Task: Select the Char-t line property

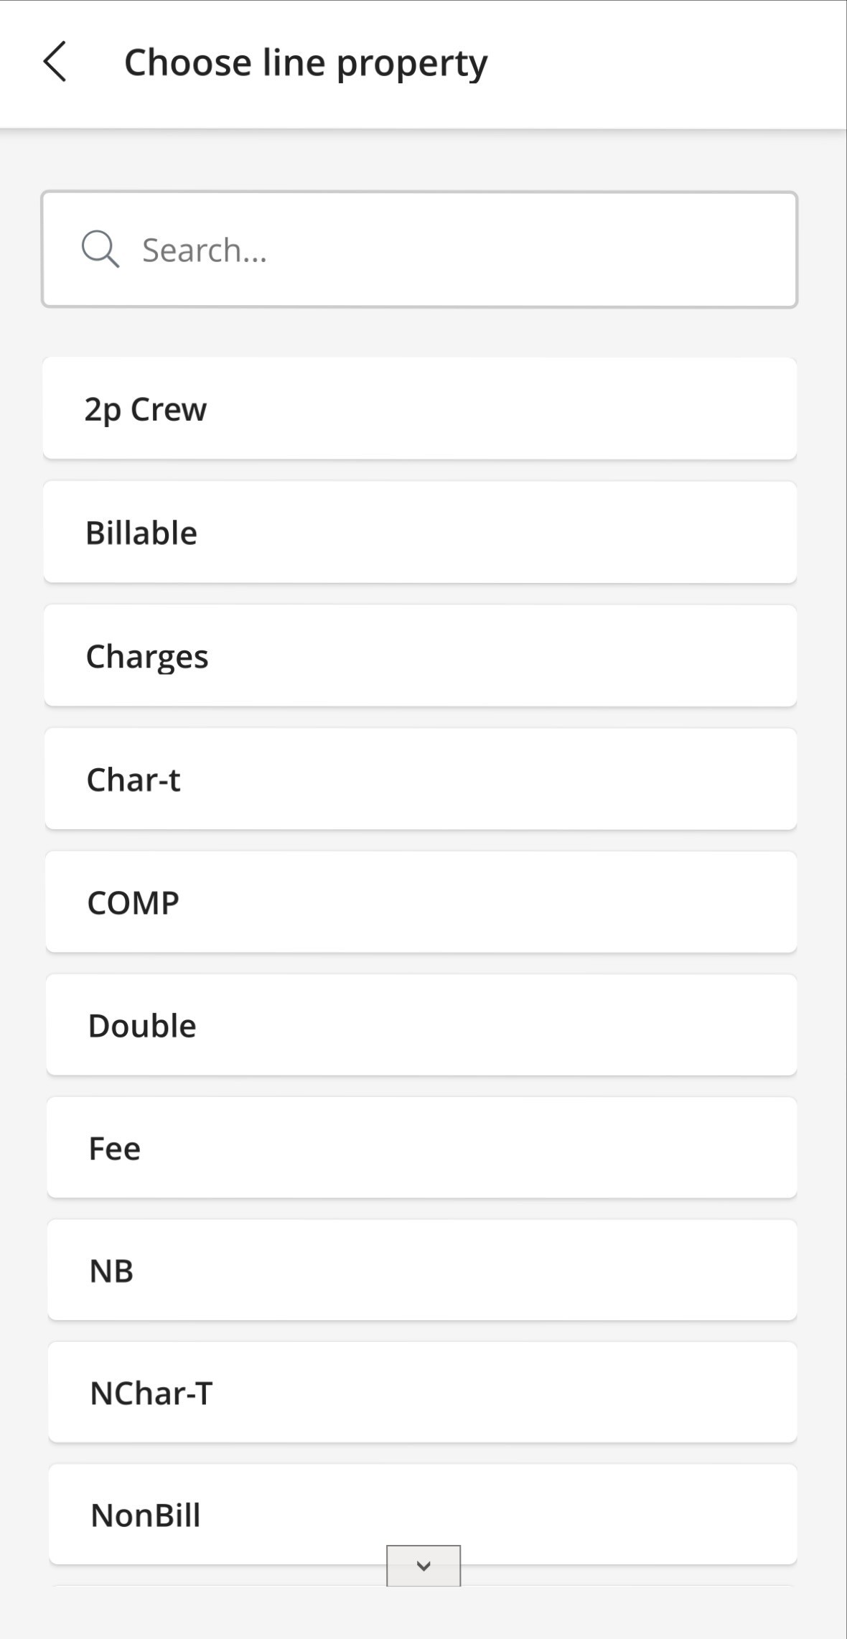Action: [420, 779]
